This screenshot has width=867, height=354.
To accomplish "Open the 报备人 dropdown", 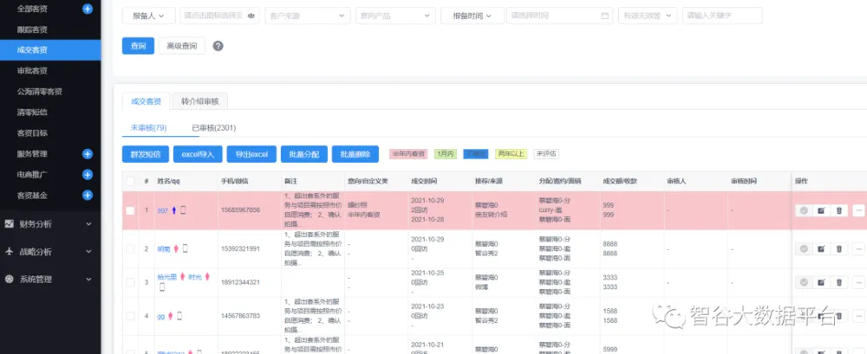I will 147,16.
